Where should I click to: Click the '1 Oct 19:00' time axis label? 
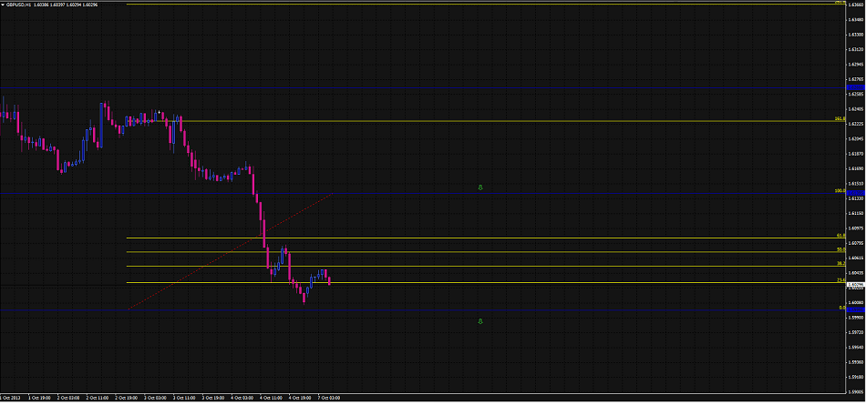tap(41, 398)
